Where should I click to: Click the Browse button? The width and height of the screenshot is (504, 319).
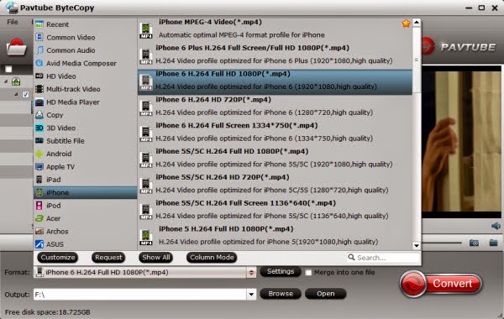[281, 294]
